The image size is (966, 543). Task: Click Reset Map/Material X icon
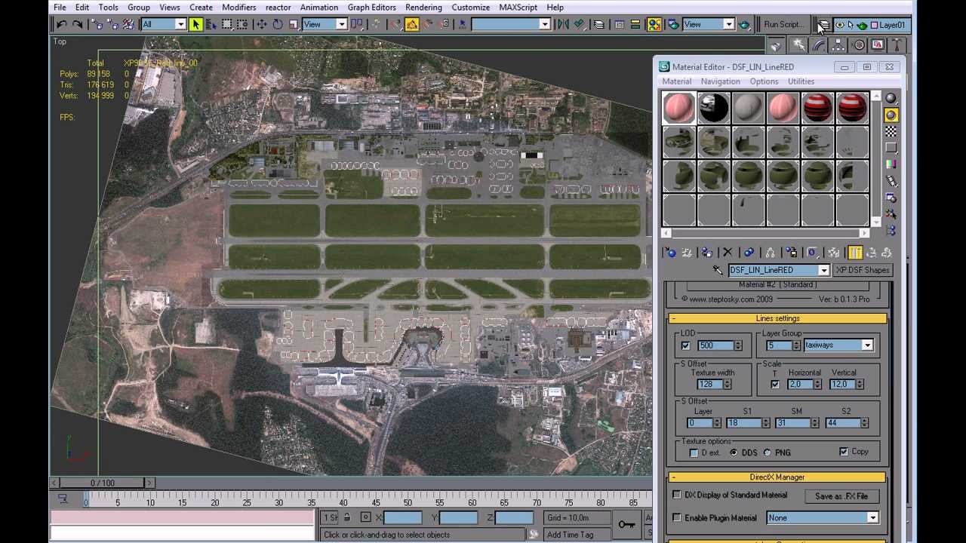point(728,253)
